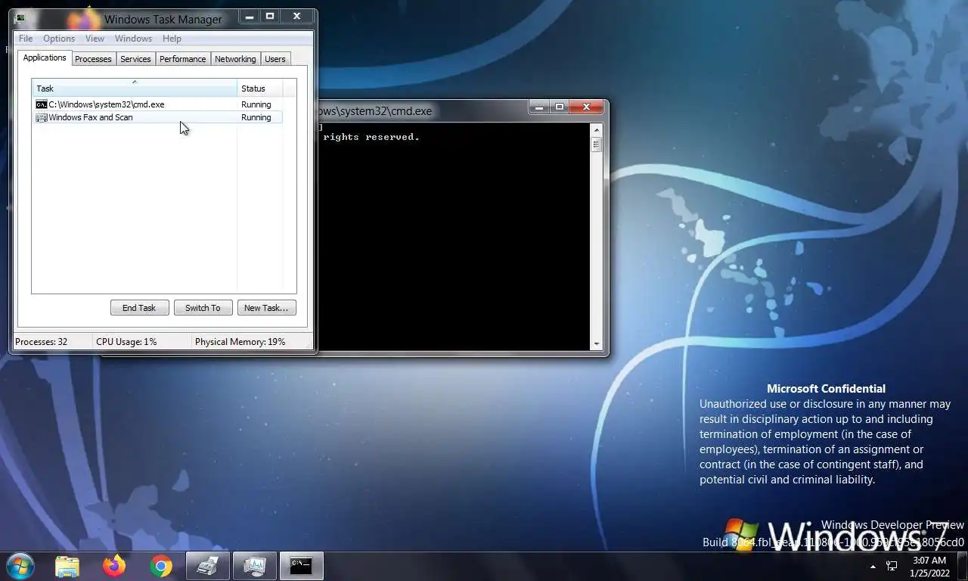Maximize the cmd.exe window
The height and width of the screenshot is (581, 968).
tap(560, 107)
